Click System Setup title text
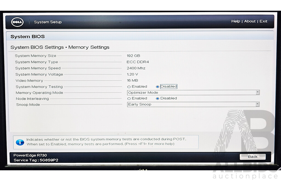The height and width of the screenshot is (181, 281). [48, 22]
